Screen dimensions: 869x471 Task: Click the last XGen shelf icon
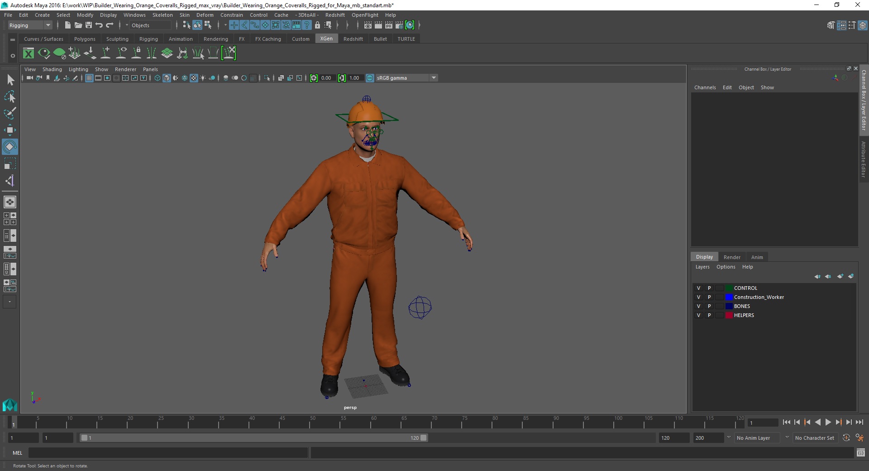pyautogui.click(x=229, y=53)
